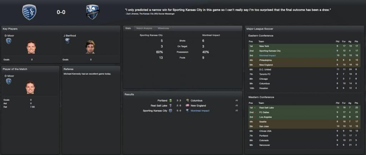Open the Milestones tab

[x=163, y=28]
